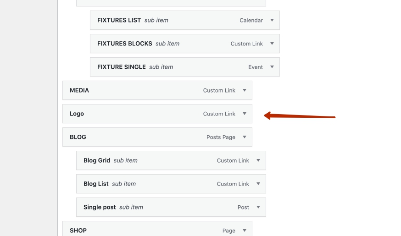Expand the Single post item arrow
This screenshot has height=236, width=401.
coord(258,207)
